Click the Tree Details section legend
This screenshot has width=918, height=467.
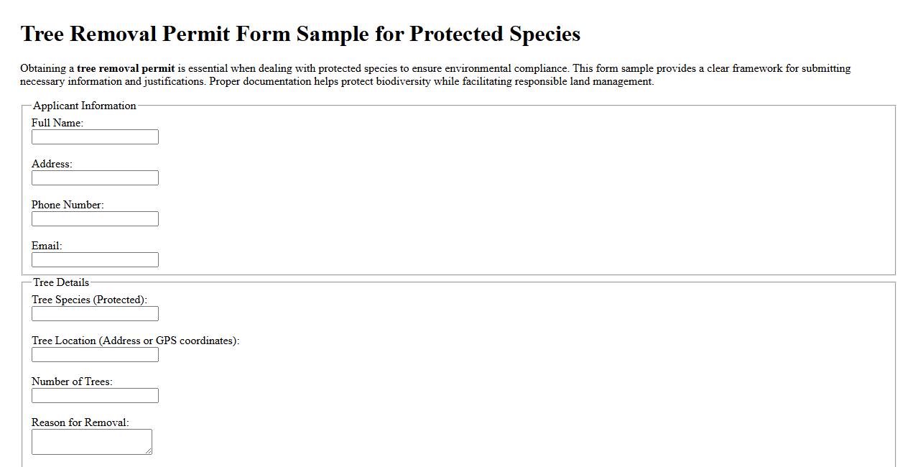click(x=60, y=282)
